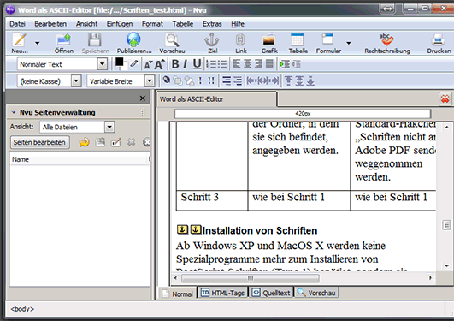The height and width of the screenshot is (321, 454).
Task: Pick the black text color swatch
Action: coord(120,62)
